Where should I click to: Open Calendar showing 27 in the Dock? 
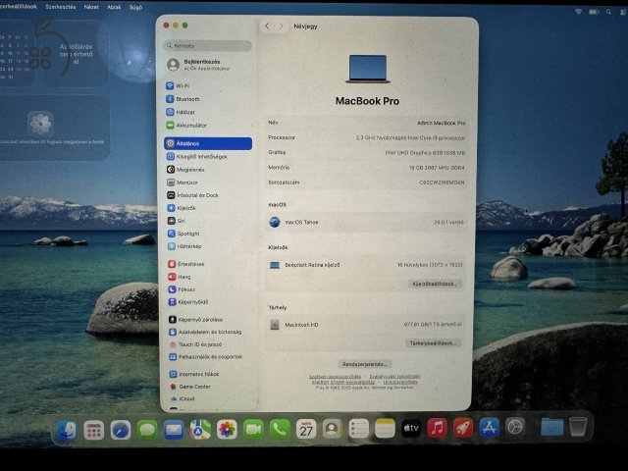coord(306,430)
